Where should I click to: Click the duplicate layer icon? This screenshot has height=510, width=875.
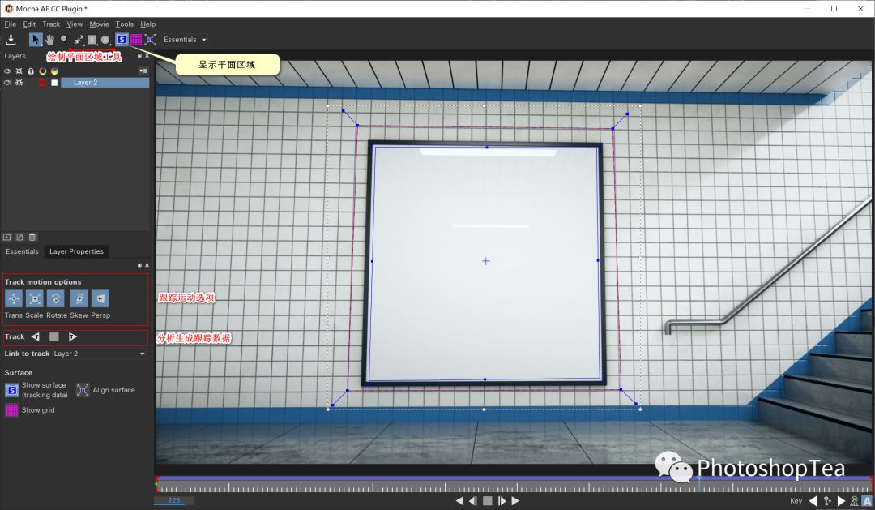tap(19, 237)
